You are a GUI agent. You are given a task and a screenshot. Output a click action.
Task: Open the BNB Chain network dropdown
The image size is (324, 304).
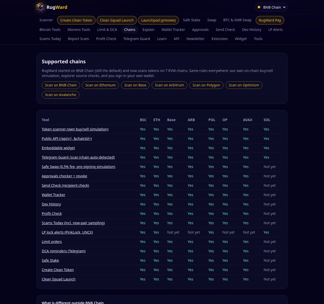coord(271,7)
